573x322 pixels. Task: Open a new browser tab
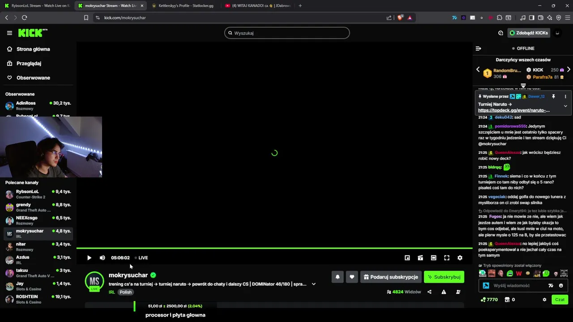pos(300,6)
